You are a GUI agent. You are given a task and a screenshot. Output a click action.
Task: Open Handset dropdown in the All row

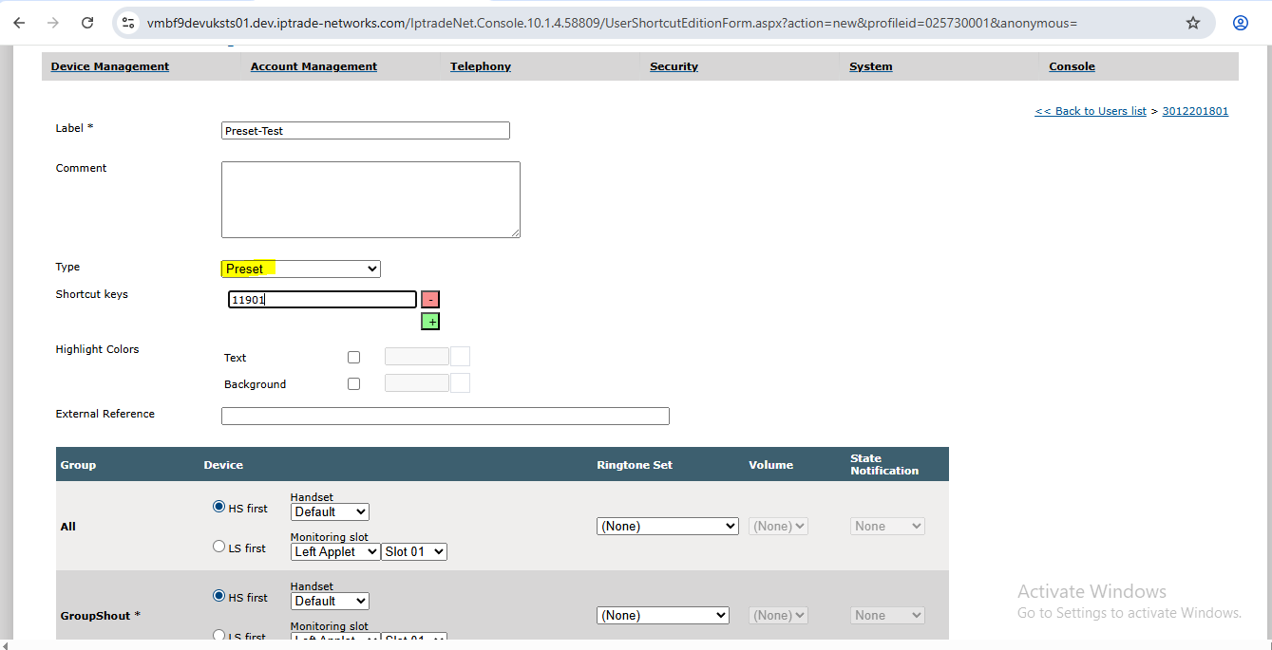click(330, 511)
